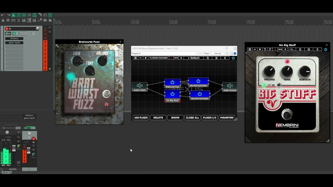This screenshot has height=187, width=333.
Task: Open the 2 in+out routing button
Action: click(217, 53)
